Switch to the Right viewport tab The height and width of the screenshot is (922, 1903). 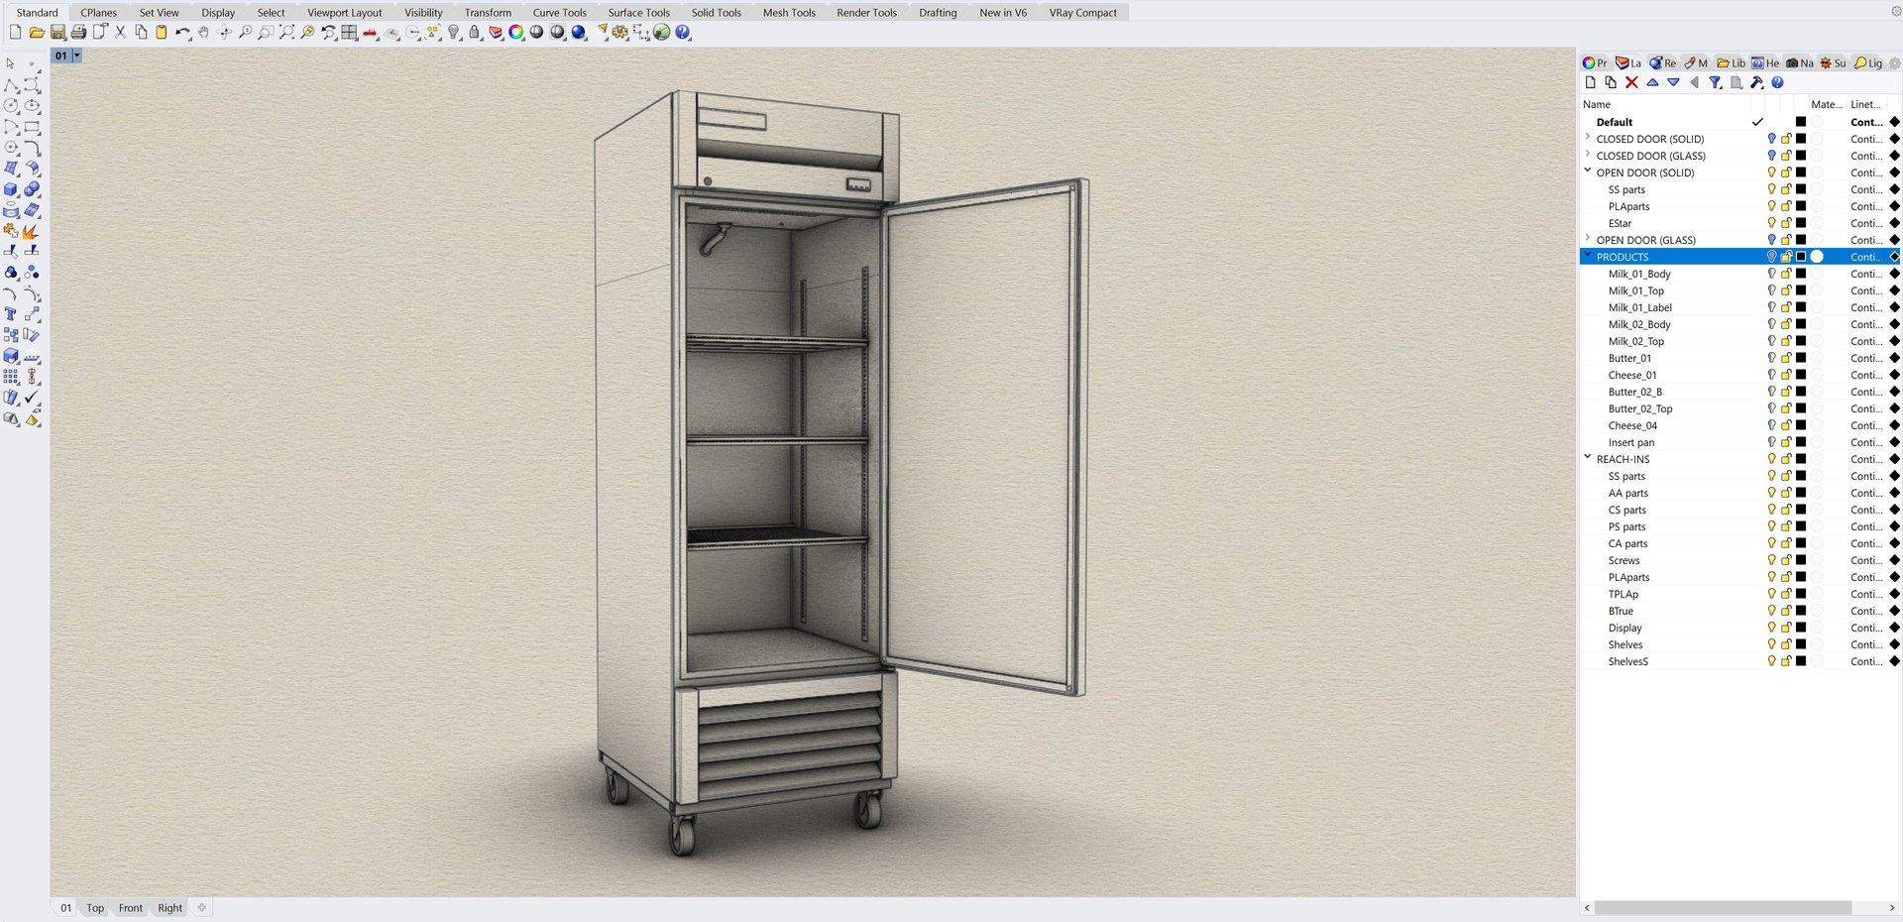pos(169,908)
